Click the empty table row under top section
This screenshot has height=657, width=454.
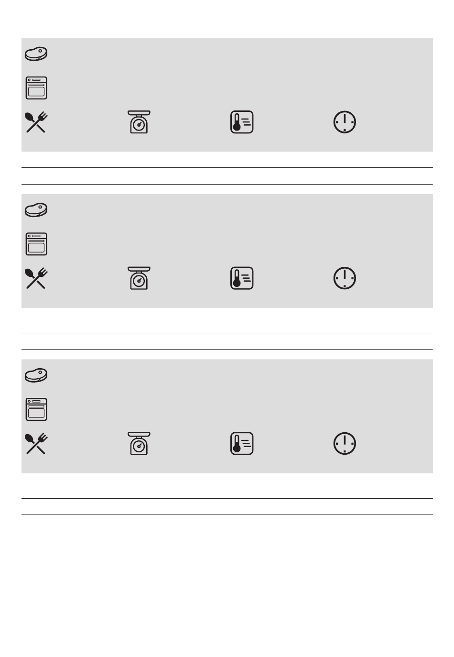(x=227, y=176)
